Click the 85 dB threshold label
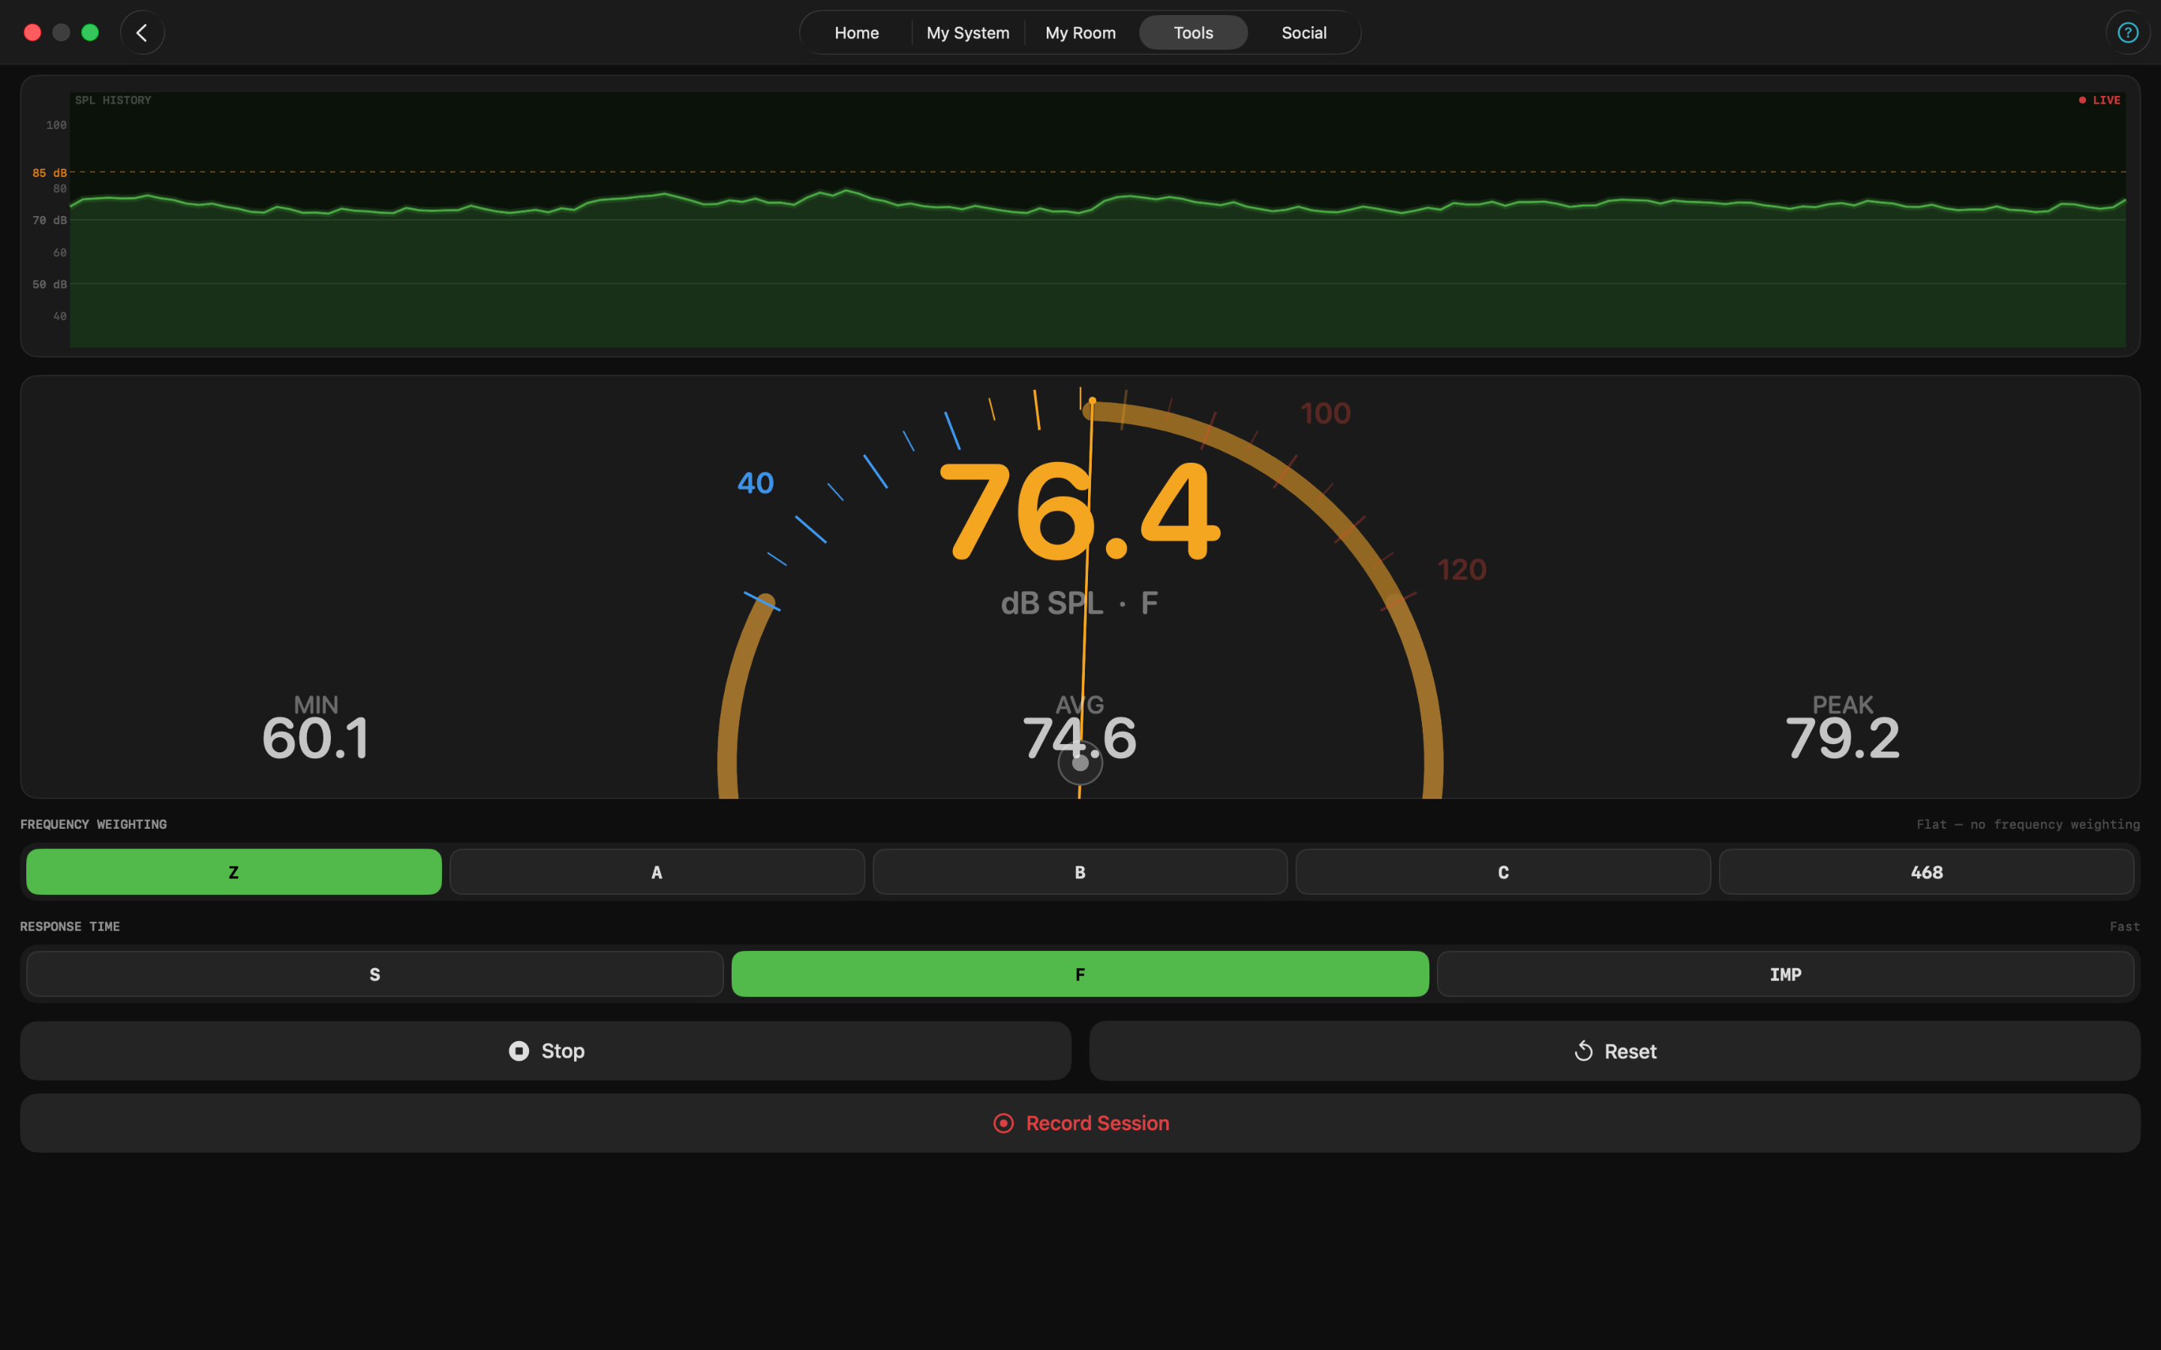 pyautogui.click(x=50, y=172)
